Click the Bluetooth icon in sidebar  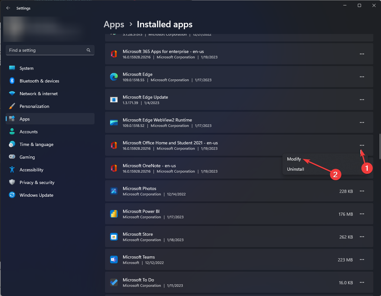[12, 81]
